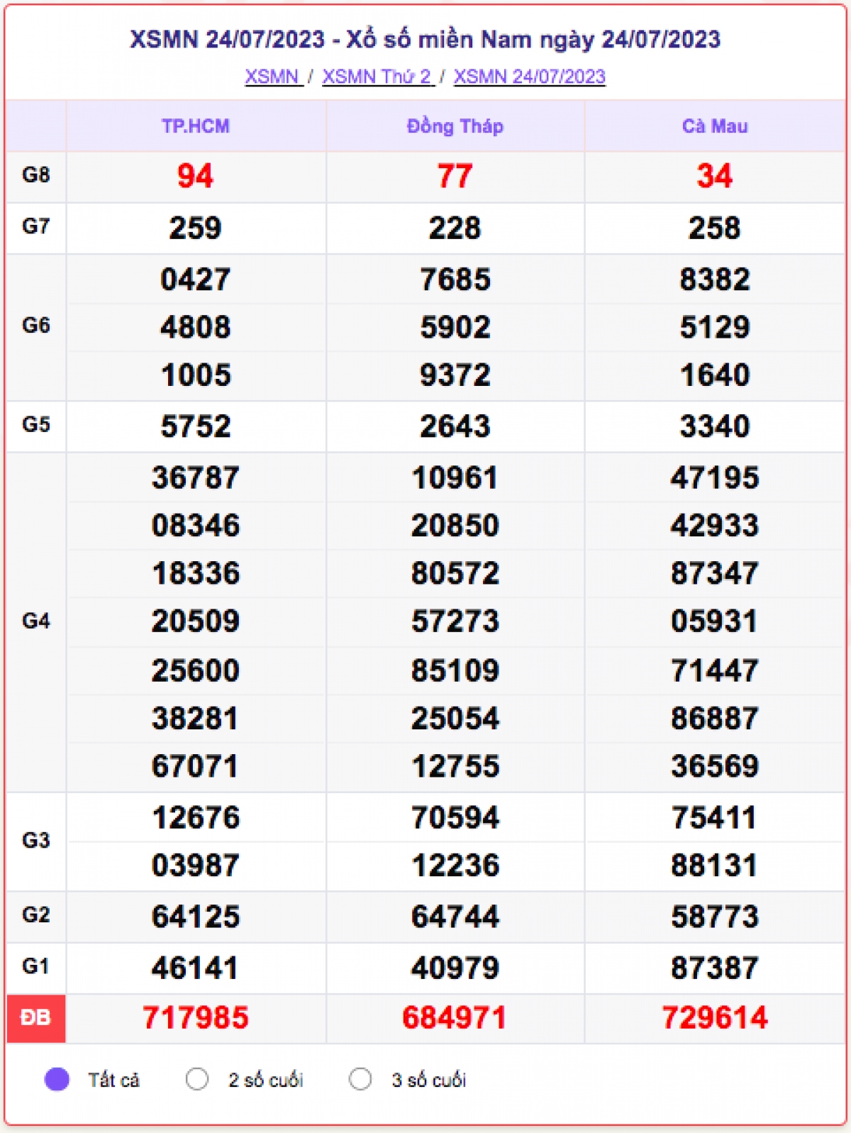Select the '2 số cuối' radio option
Image resolution: width=851 pixels, height=1133 pixels.
point(197,1079)
